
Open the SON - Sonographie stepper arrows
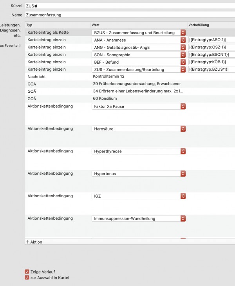coord(183,55)
